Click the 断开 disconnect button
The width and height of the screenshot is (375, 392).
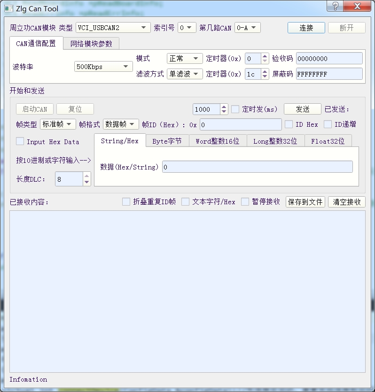tap(346, 28)
